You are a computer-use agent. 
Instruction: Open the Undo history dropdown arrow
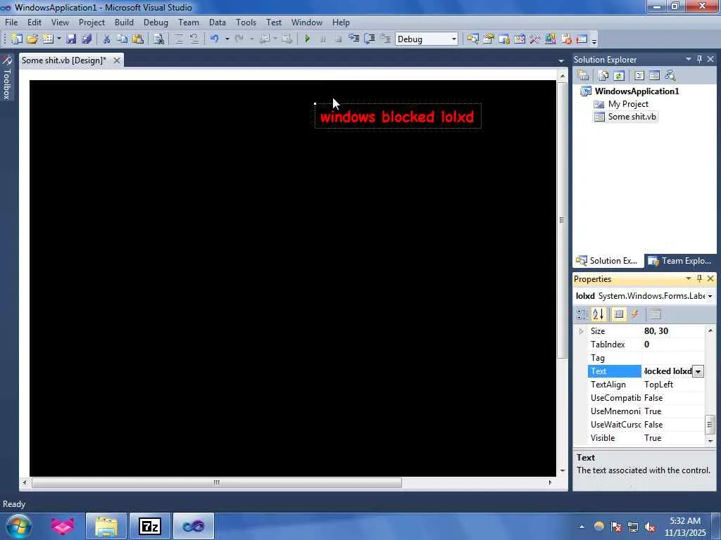tap(227, 39)
